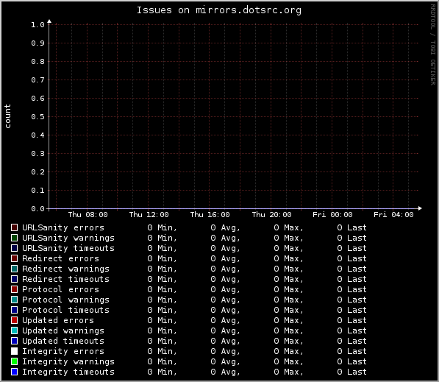Click the URLSanity warnings green swatch

point(14,238)
